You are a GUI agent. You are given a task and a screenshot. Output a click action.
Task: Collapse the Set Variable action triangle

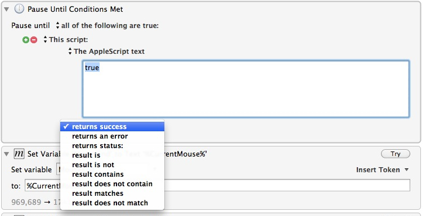pos(7,154)
